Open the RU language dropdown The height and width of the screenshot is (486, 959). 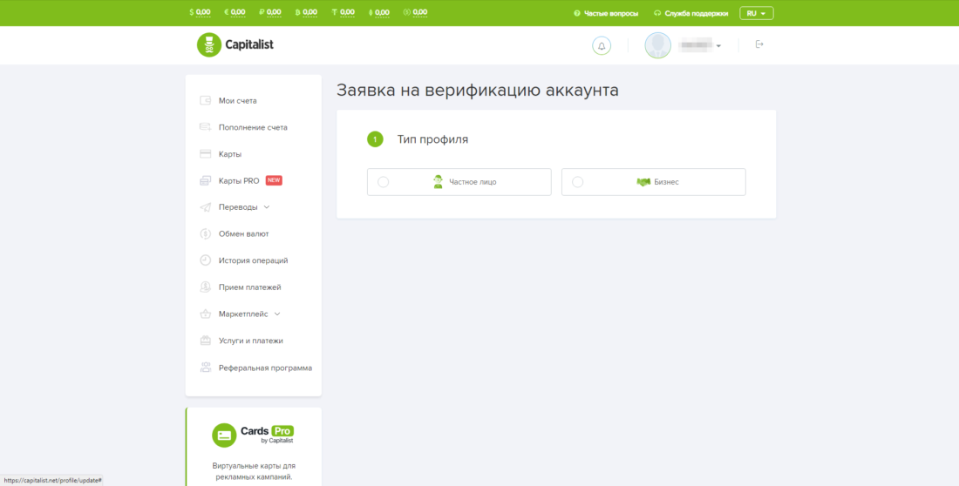pos(757,13)
